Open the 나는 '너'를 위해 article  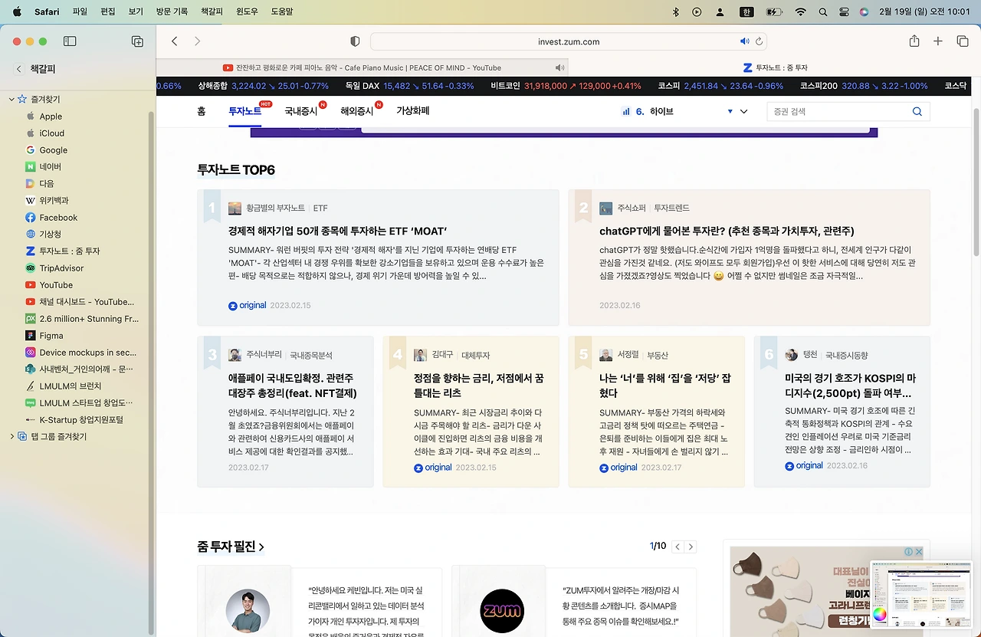[x=665, y=386]
